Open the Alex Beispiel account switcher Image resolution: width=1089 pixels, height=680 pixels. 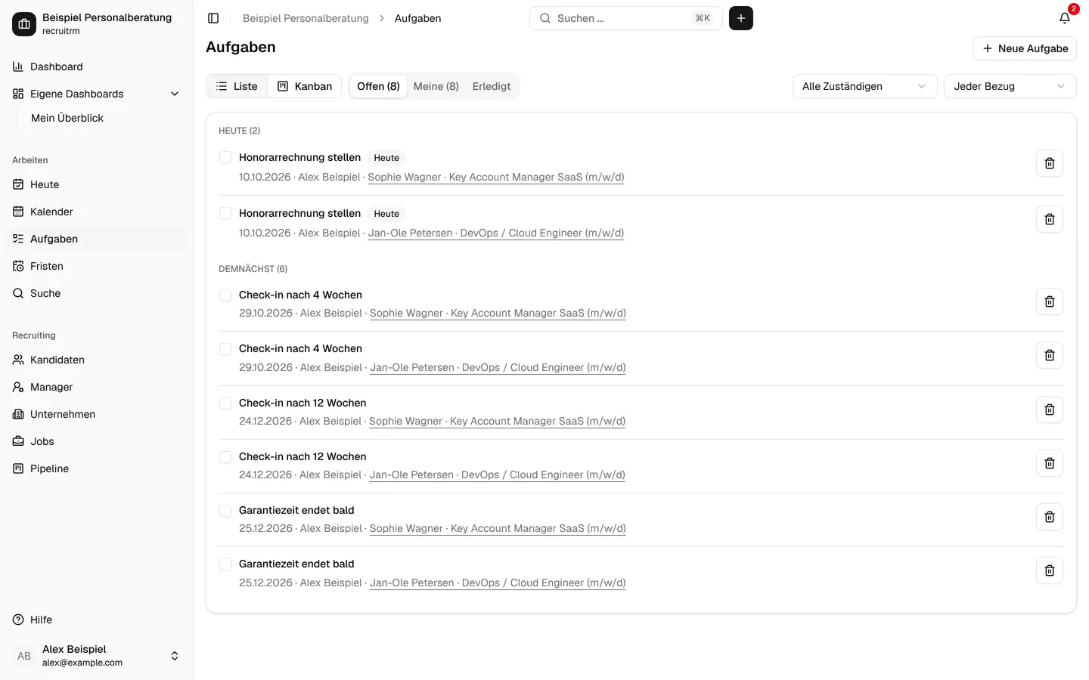[x=96, y=656]
